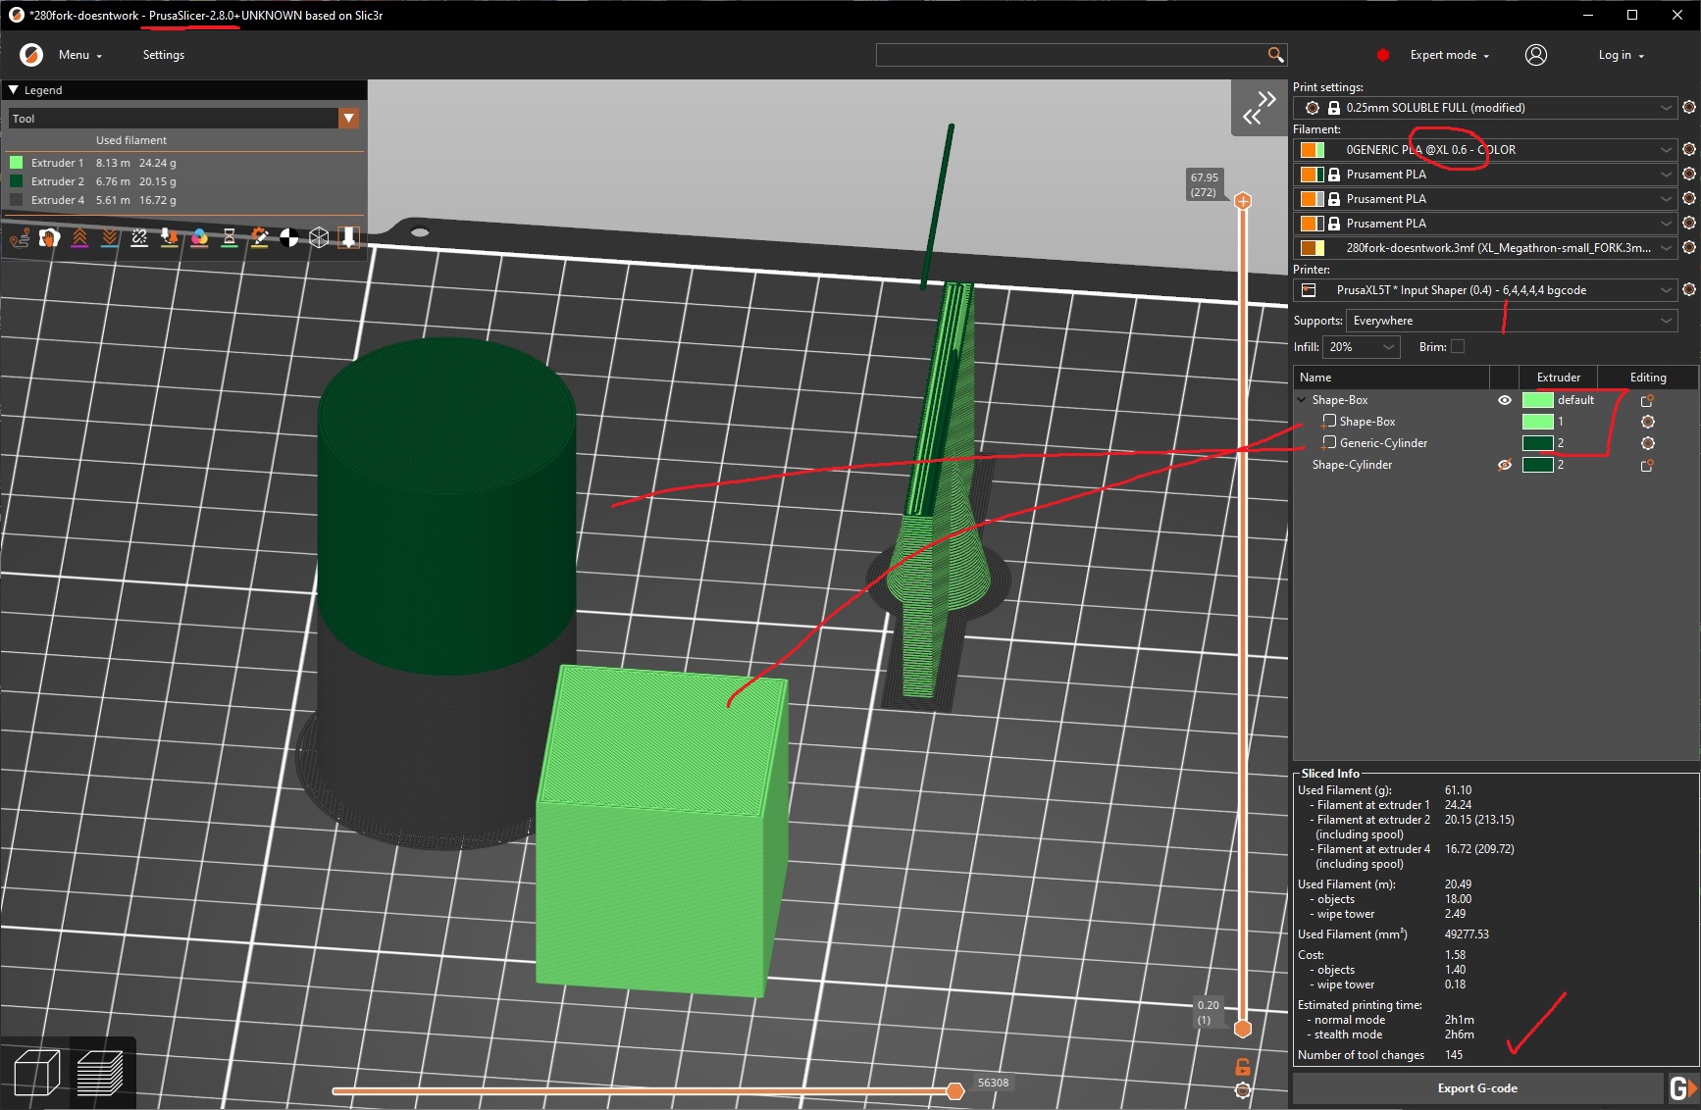This screenshot has width=1701, height=1110.
Task: Click the Extruder column header
Action: coord(1558,378)
